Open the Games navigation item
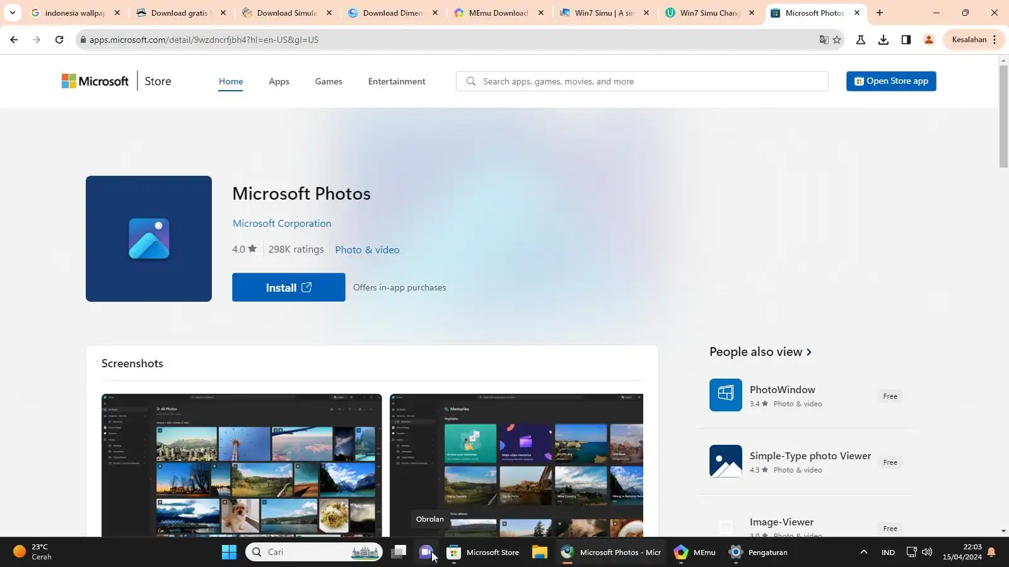The height and width of the screenshot is (567, 1009). [329, 81]
